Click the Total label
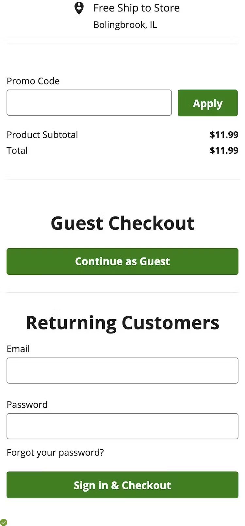 pos(17,150)
